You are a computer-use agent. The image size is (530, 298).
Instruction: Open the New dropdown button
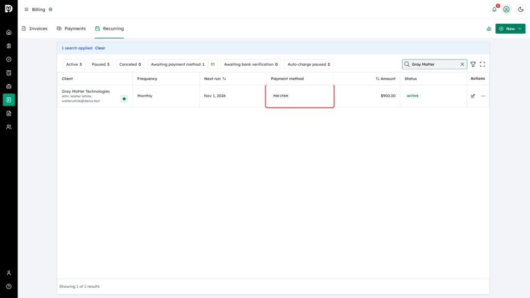(510, 29)
